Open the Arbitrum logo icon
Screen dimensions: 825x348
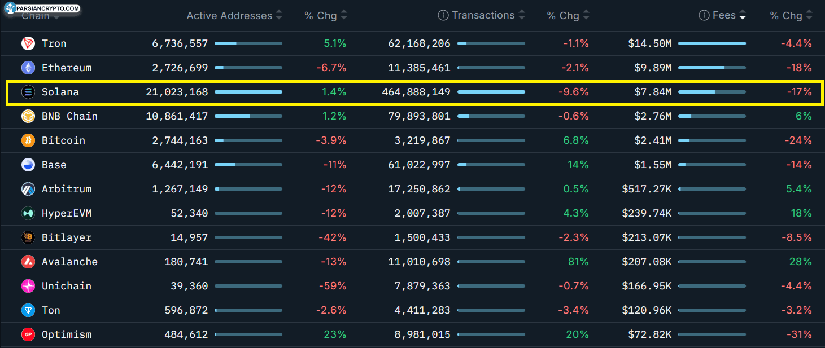[28, 189]
